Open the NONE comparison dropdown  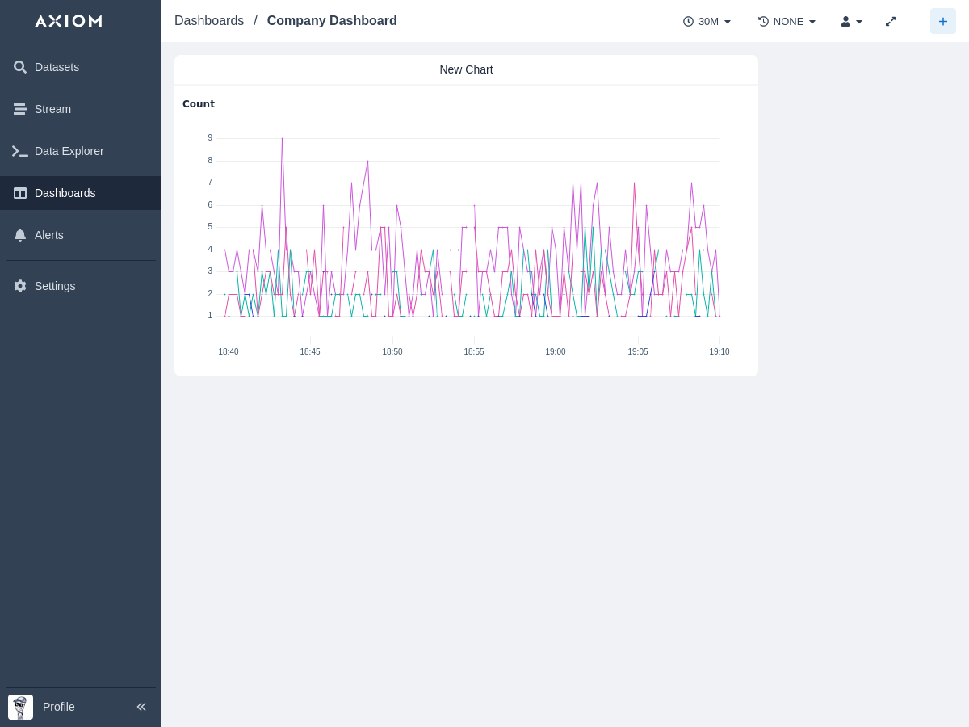coord(787,22)
